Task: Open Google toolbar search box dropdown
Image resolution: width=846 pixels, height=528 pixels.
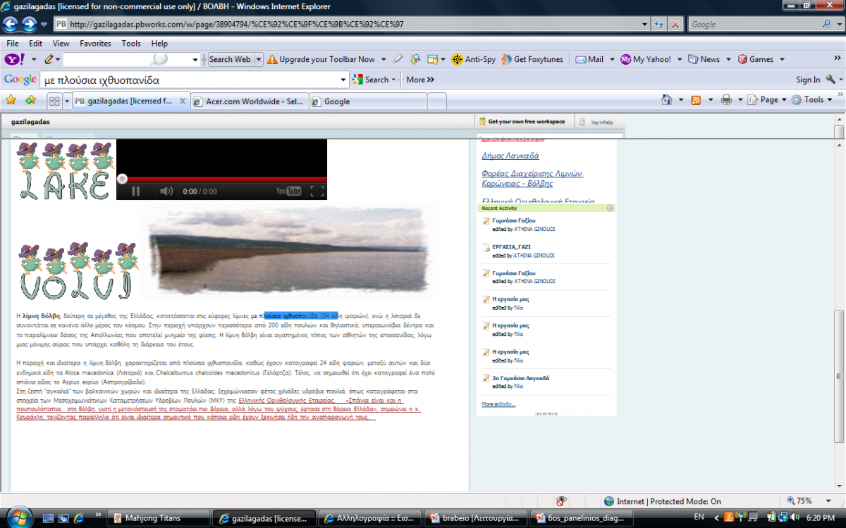Action: pos(344,80)
